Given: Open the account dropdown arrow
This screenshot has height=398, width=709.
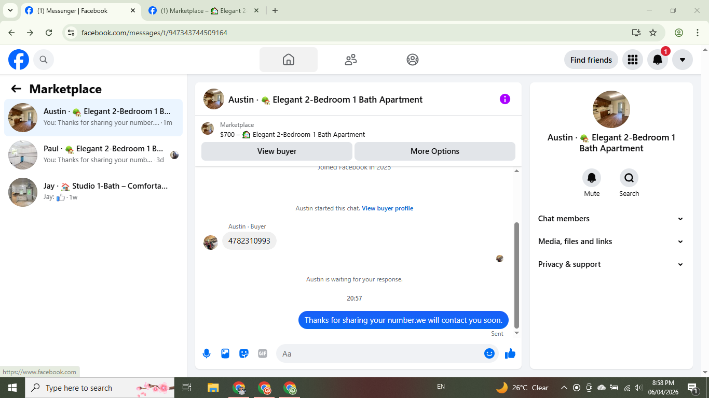Looking at the screenshot, I should tap(683, 60).
